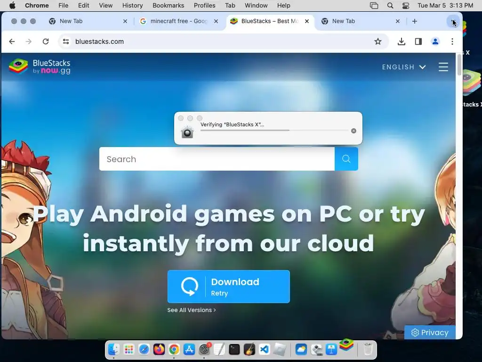Open the Privacy settings button
The height and width of the screenshot is (362, 482).
pyautogui.click(x=430, y=332)
